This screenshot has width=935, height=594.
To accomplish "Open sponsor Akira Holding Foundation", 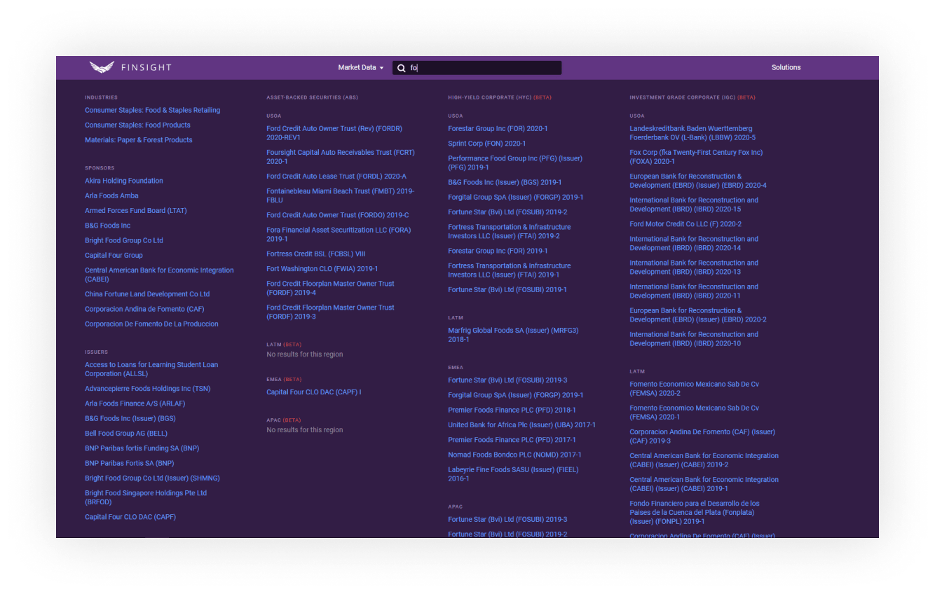I will point(123,181).
